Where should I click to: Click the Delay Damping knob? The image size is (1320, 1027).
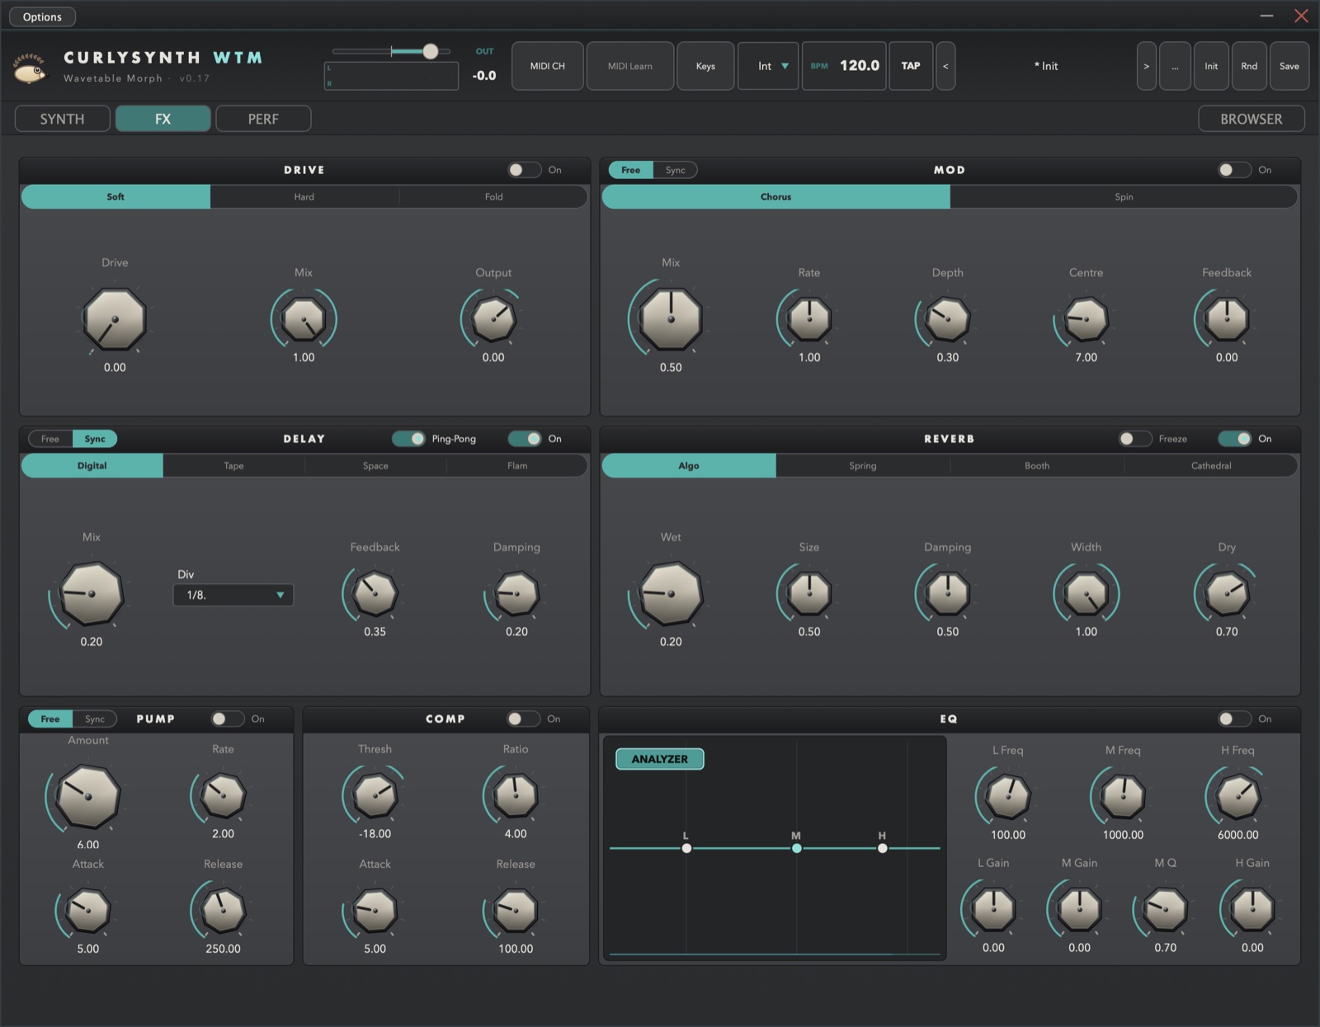tap(516, 593)
